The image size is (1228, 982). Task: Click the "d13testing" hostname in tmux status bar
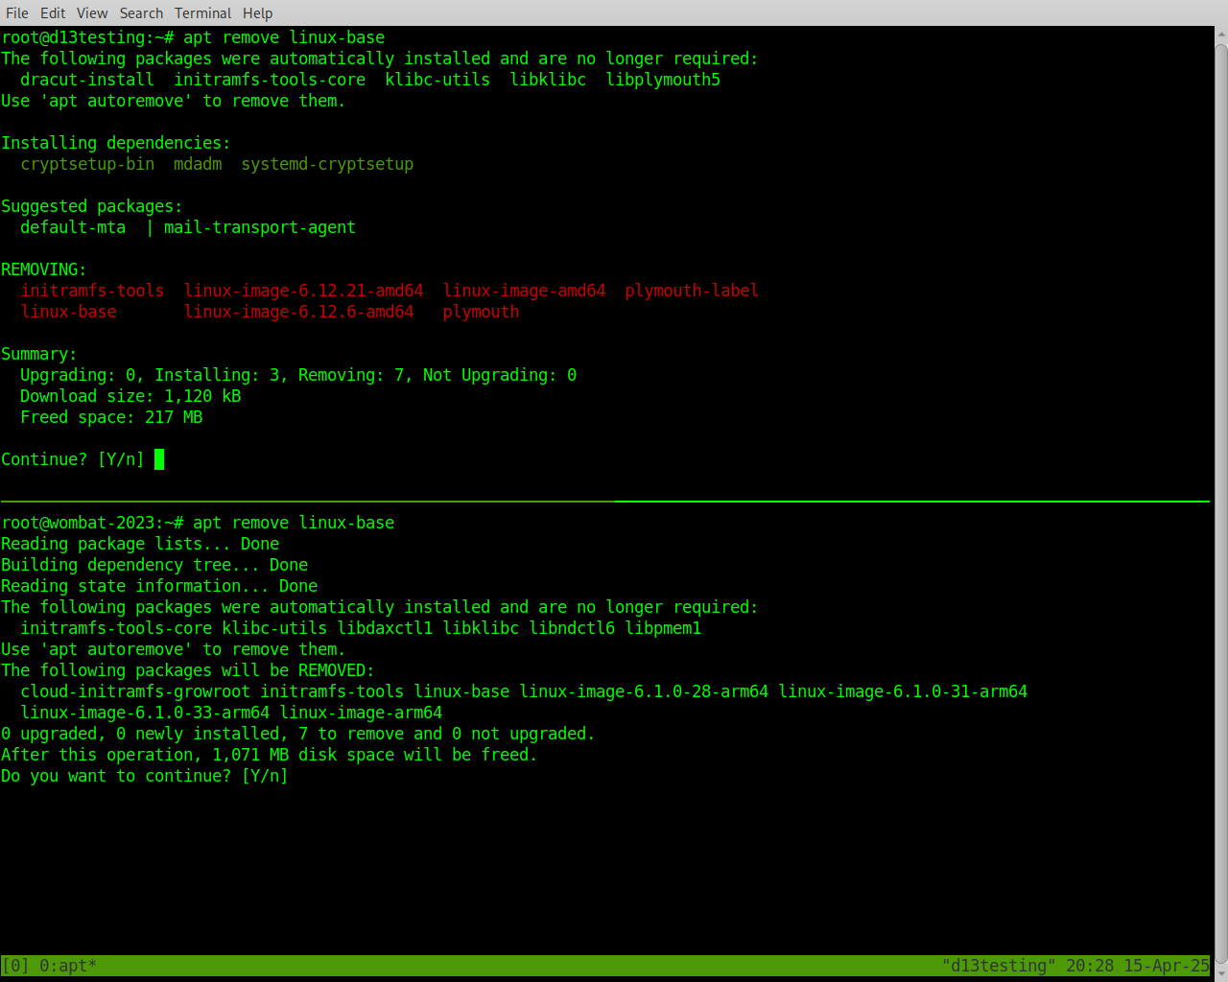(x=998, y=966)
